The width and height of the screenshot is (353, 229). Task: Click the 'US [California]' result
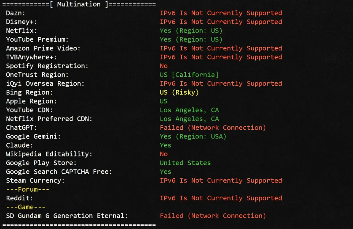(x=189, y=75)
